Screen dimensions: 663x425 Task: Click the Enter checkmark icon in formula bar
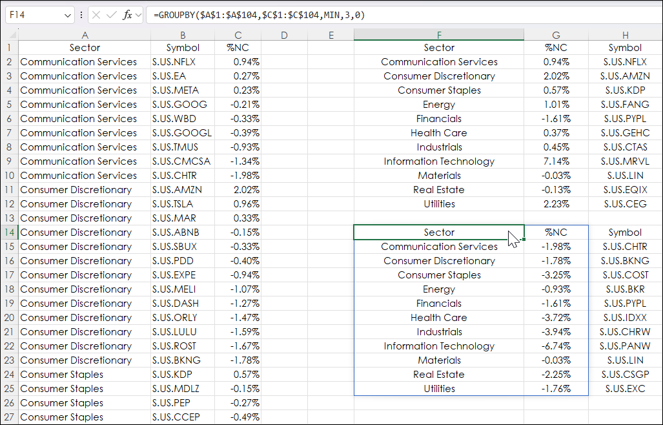pyautogui.click(x=111, y=14)
